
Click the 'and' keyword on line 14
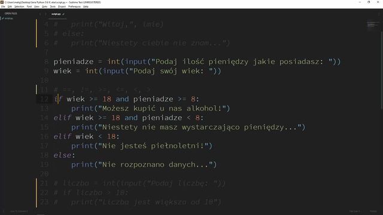[131, 118]
